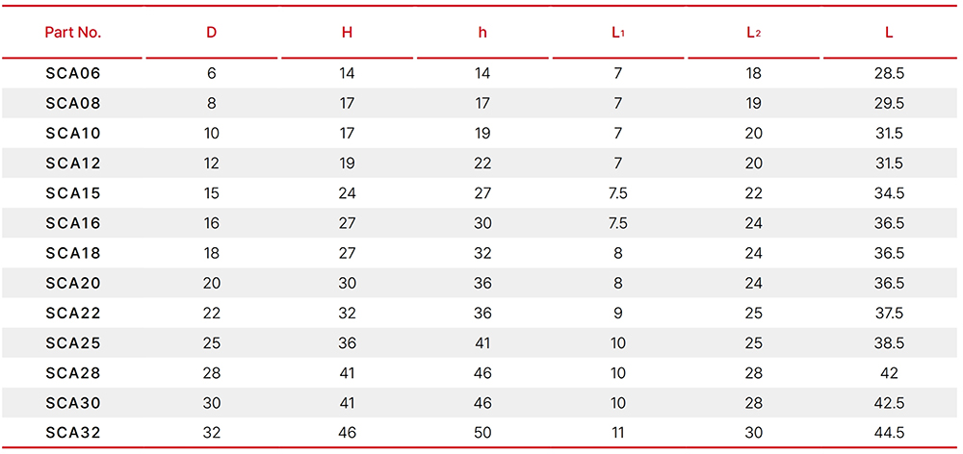Viewport: 963px width, 454px height.
Task: Select part number SCA22
Action: point(72,314)
